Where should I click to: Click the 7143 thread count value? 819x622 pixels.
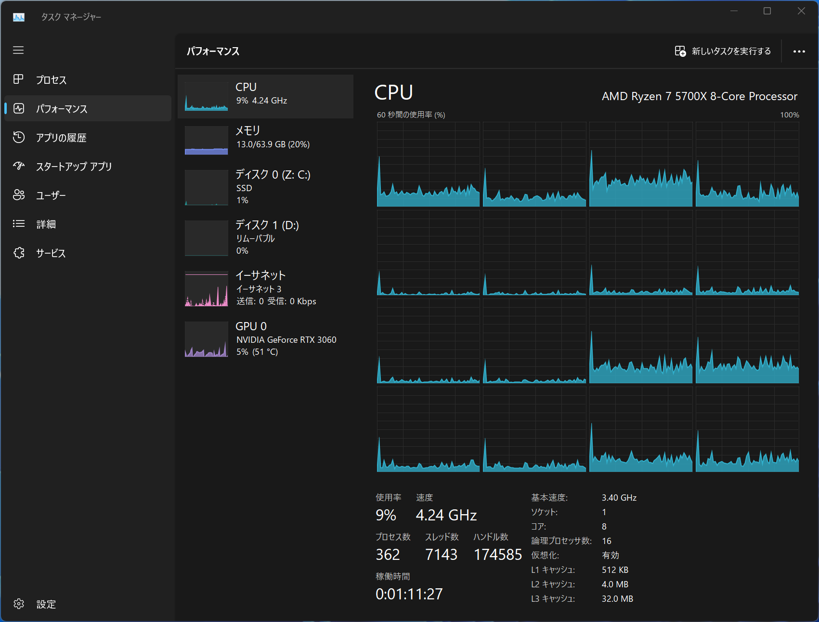click(x=441, y=555)
